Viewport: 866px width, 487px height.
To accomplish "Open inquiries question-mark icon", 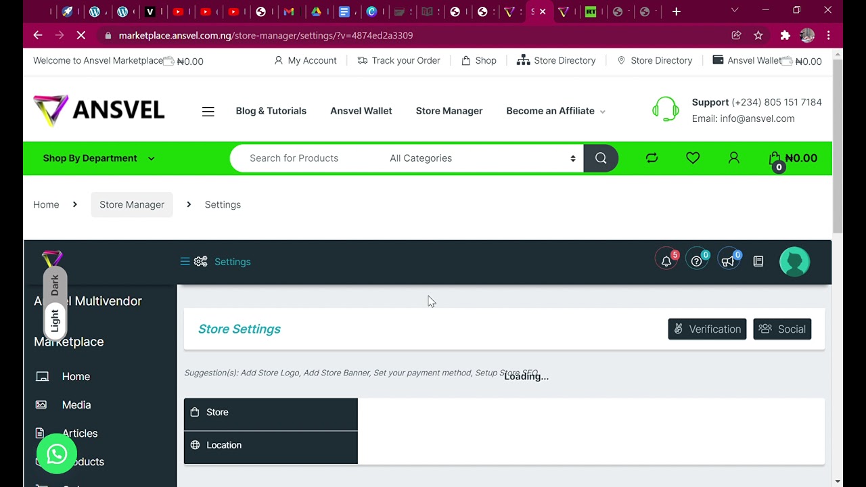I will pyautogui.click(x=697, y=261).
